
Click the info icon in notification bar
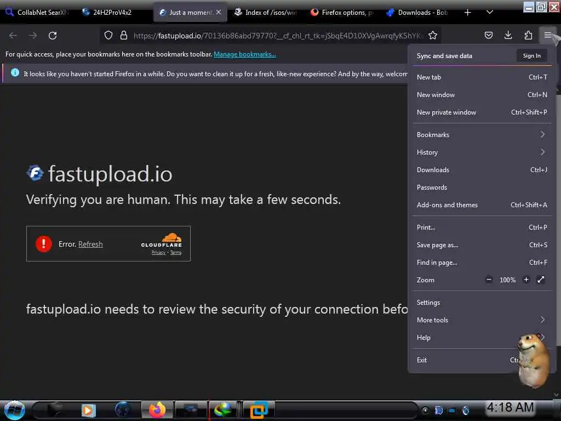tap(15, 73)
